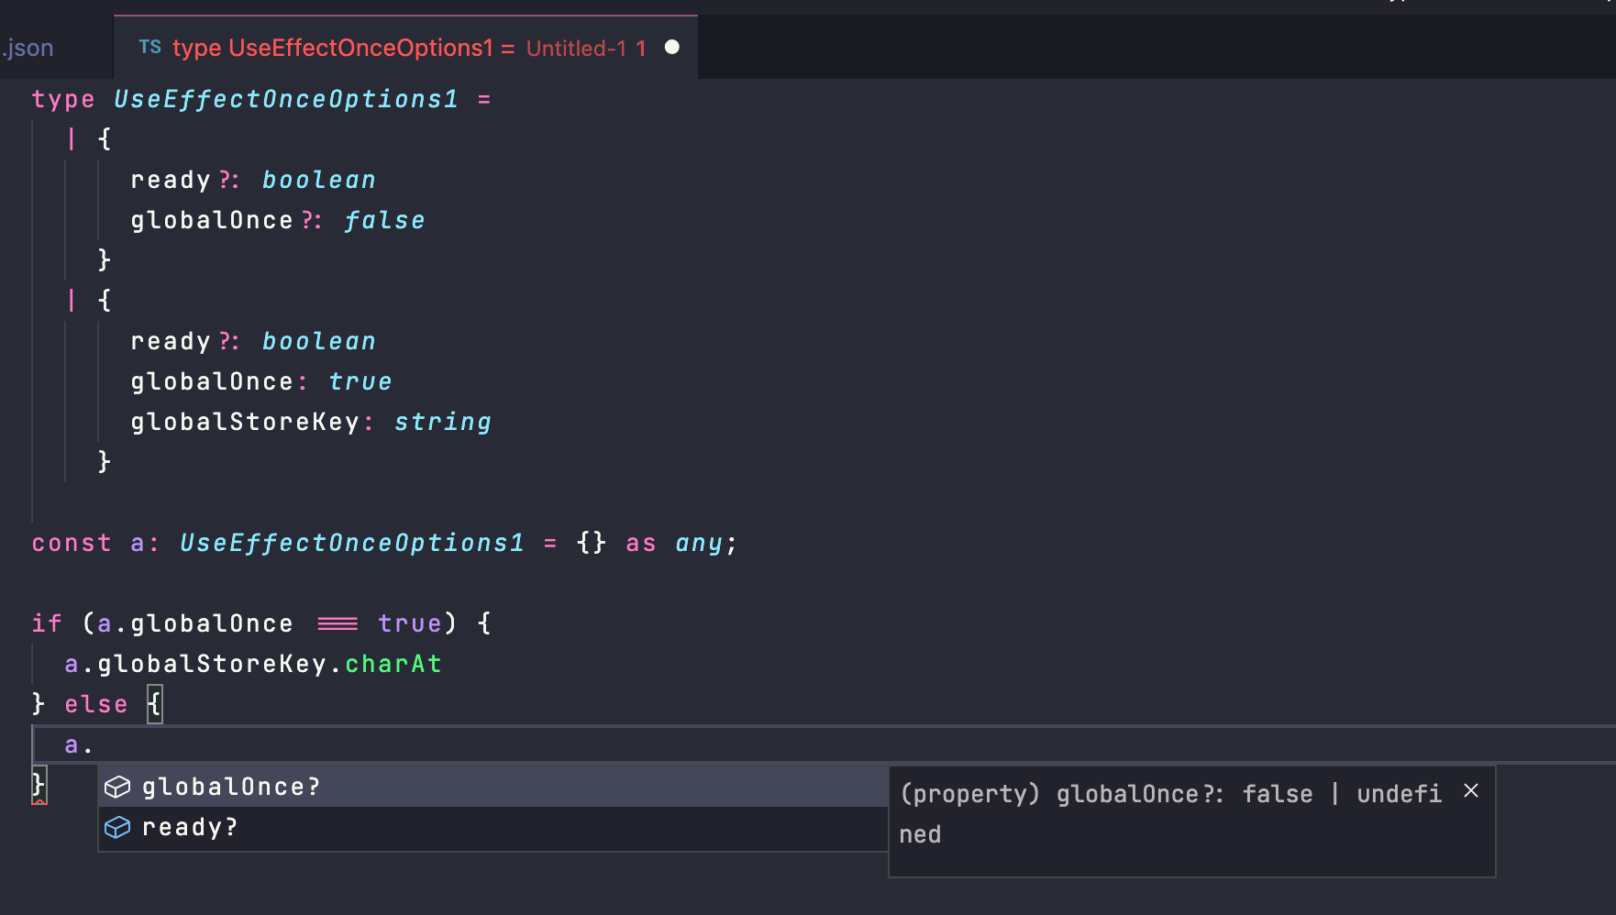Click the highlighted opening brace after else
This screenshot has width=1616, height=915.
(155, 704)
